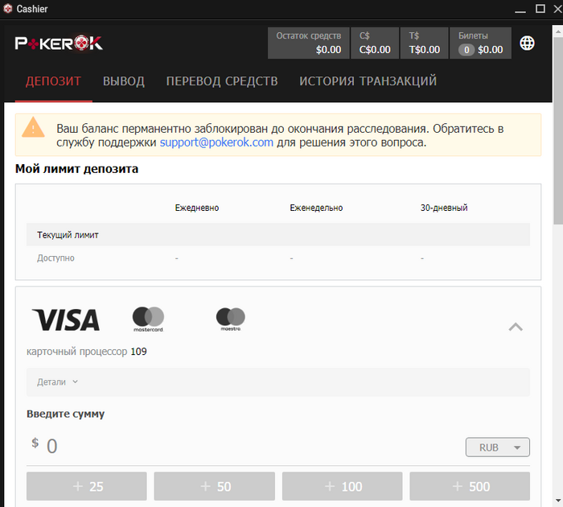Click the Текущий лимит row label
Image resolution: width=563 pixels, height=507 pixels.
(68, 235)
